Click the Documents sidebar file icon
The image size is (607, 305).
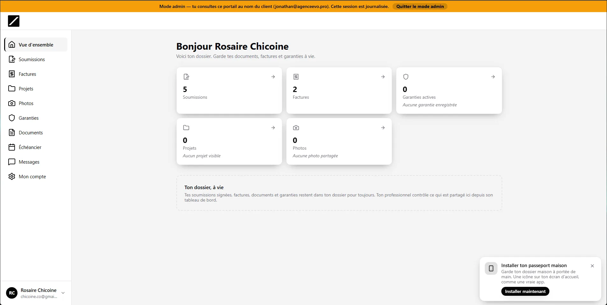pos(12,132)
